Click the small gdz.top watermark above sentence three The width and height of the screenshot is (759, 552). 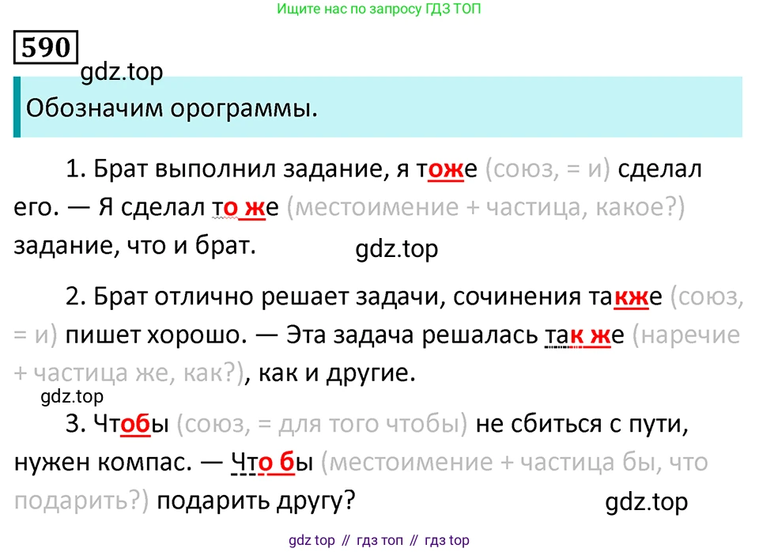[72, 397]
